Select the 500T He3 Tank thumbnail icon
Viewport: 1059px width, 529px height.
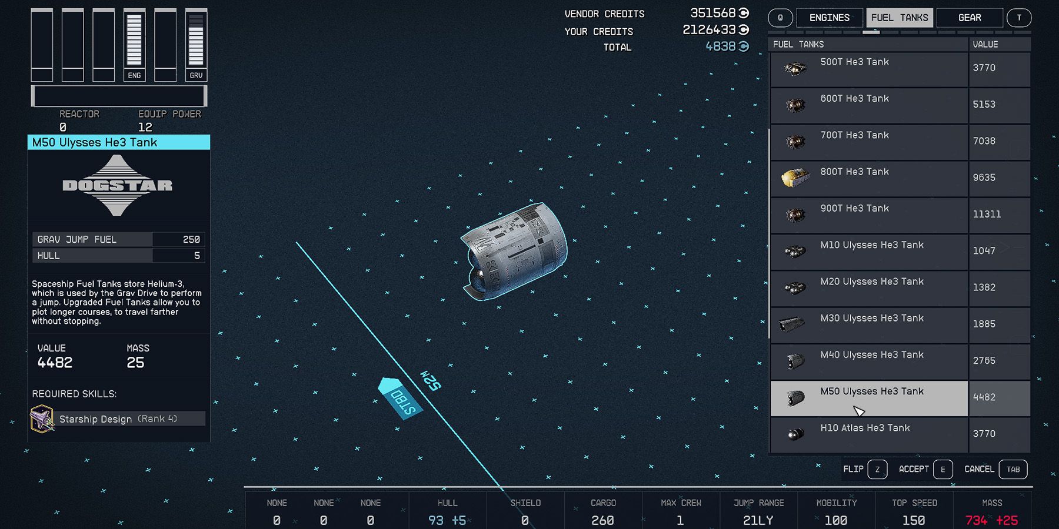(x=795, y=70)
